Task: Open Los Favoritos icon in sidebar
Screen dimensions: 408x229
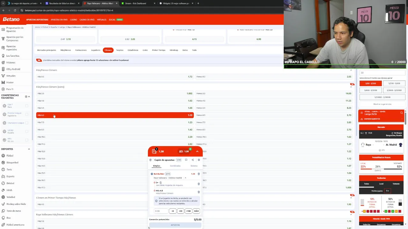Action: (3, 56)
